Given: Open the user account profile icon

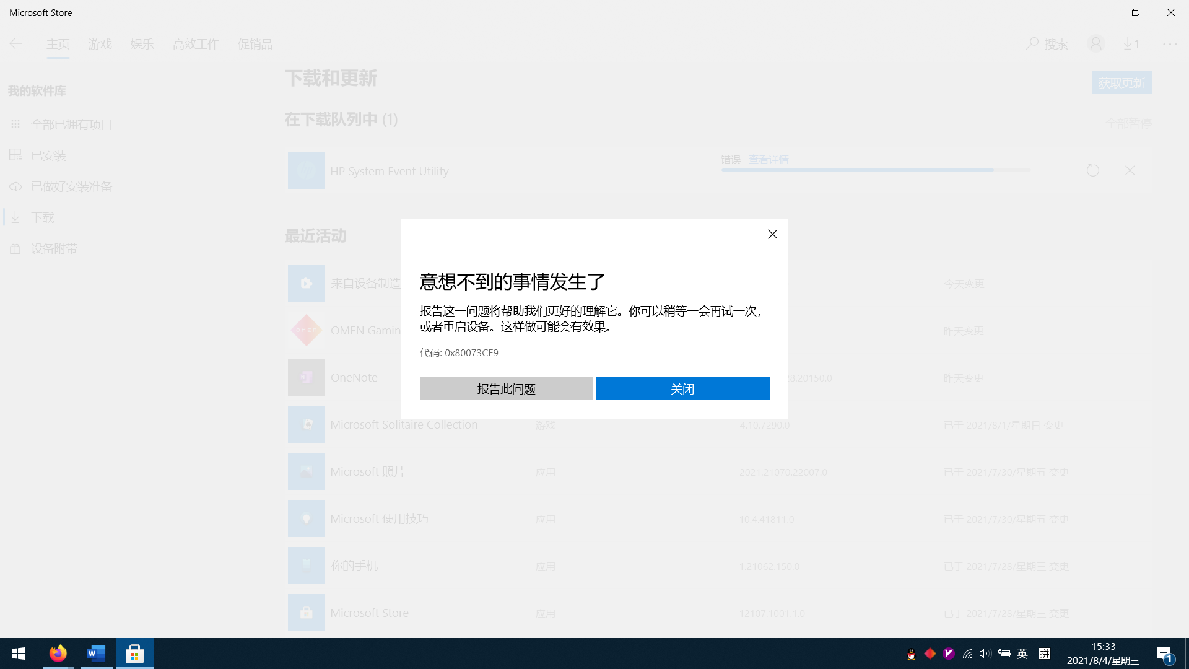Looking at the screenshot, I should coord(1095,44).
